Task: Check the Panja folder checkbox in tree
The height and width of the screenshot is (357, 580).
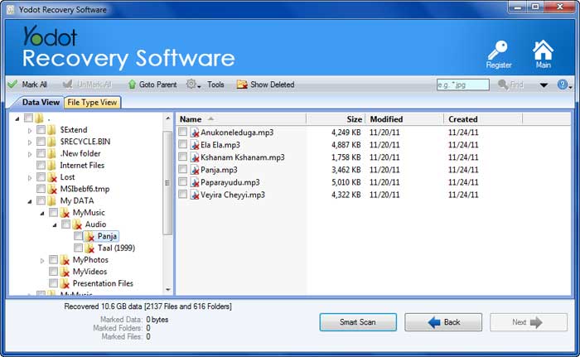Action: point(78,236)
